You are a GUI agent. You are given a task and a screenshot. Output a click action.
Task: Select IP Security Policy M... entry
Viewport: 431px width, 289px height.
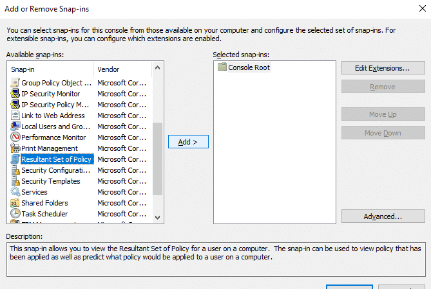click(x=55, y=105)
